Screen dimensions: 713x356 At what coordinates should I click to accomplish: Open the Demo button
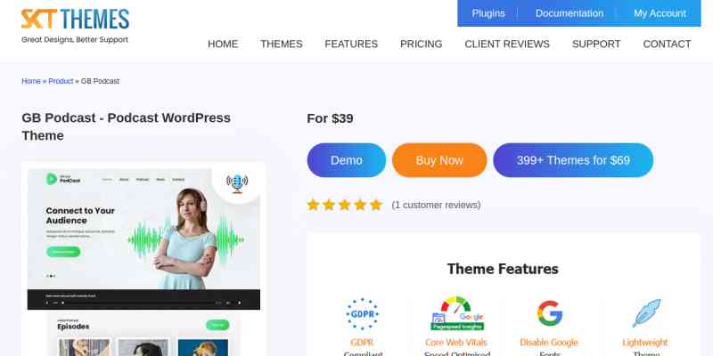[x=347, y=160]
